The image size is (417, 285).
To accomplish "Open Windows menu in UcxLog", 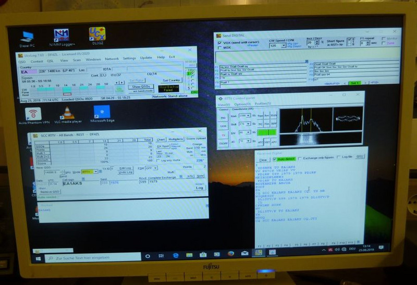I will [93, 59].
